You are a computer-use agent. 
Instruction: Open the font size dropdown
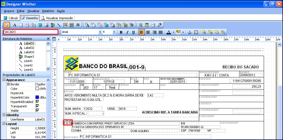tap(114, 32)
